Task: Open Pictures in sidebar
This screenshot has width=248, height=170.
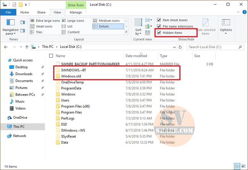Action: point(21,87)
